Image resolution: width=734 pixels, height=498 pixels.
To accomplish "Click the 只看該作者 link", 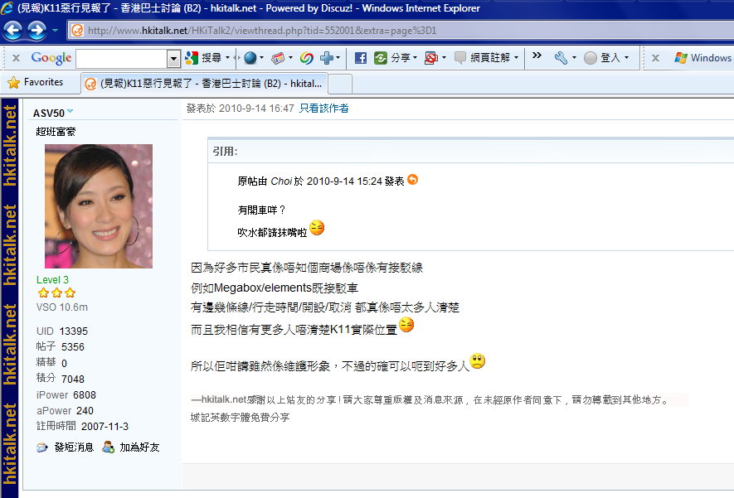I will coord(324,109).
